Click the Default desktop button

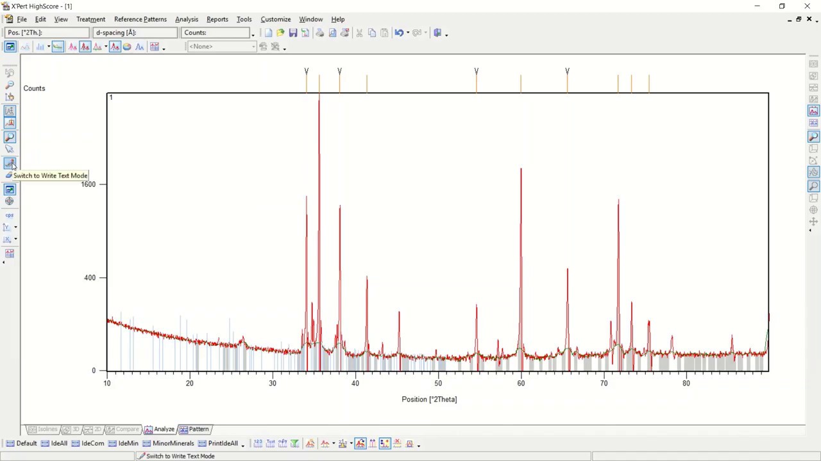pyautogui.click(x=21, y=443)
